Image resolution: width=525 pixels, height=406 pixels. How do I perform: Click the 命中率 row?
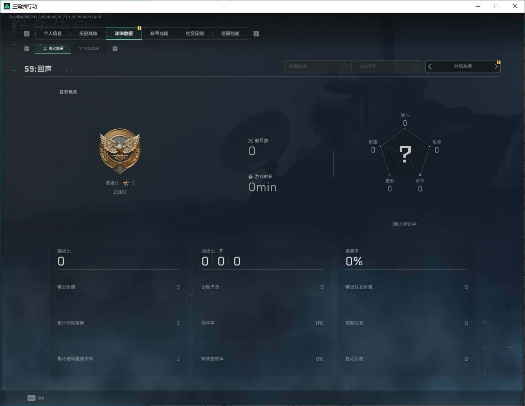point(262,323)
